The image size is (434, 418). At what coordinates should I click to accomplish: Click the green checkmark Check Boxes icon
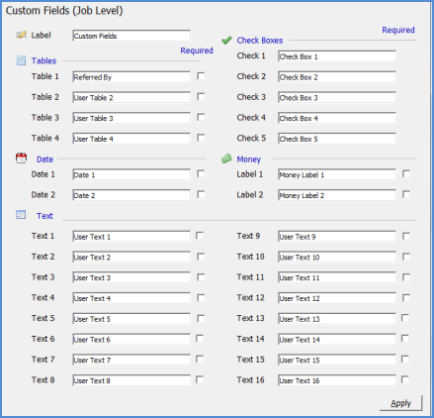point(226,41)
